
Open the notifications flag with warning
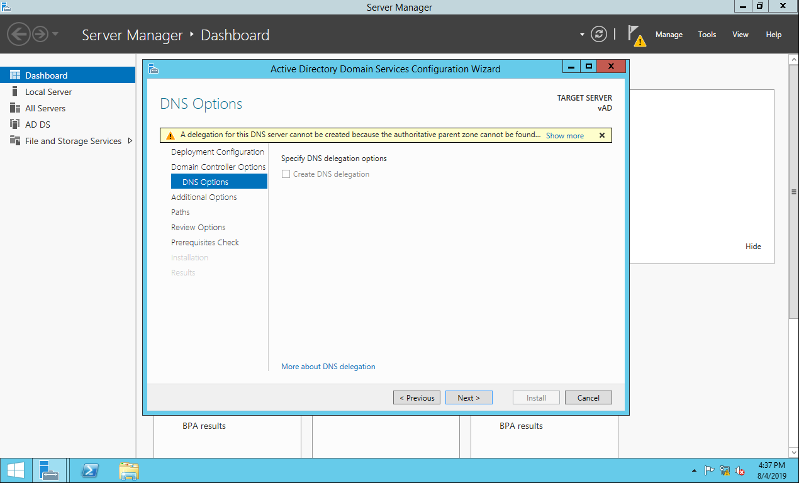(x=637, y=35)
